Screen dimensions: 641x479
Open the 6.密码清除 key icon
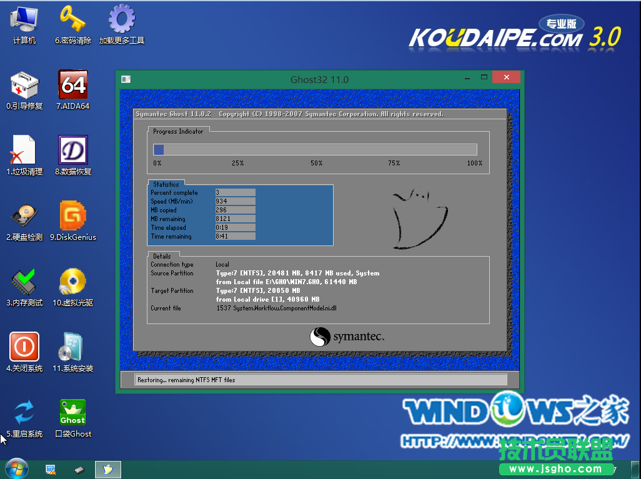coord(73,19)
